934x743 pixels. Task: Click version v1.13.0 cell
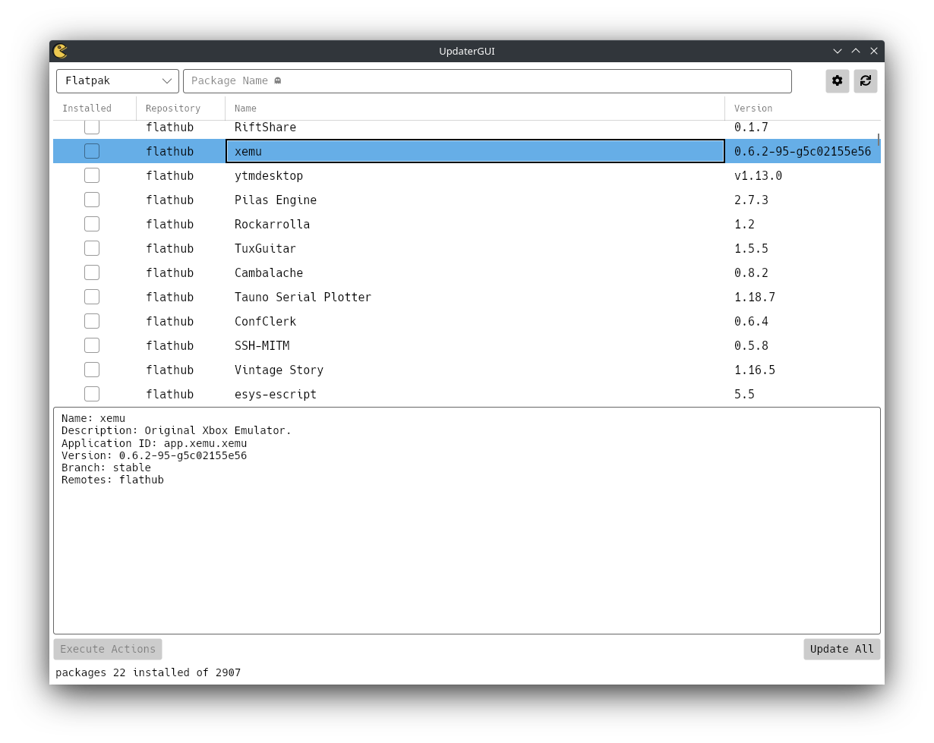click(x=758, y=175)
